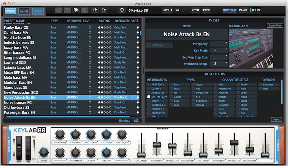The image size is (288, 166).
Task: Click the Studio View button
Action: [x=275, y=26]
